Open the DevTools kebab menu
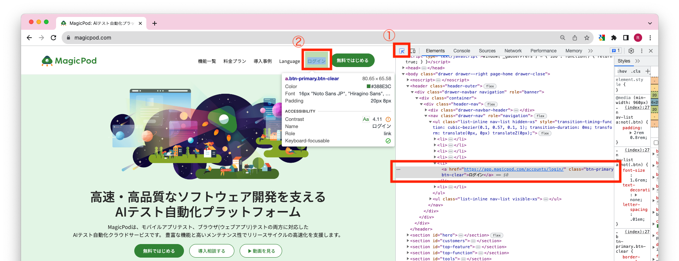This screenshot has width=679, height=261. (x=642, y=51)
